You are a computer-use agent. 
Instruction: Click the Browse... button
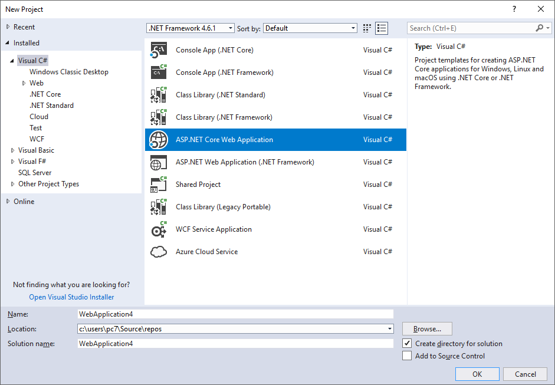tap(427, 329)
